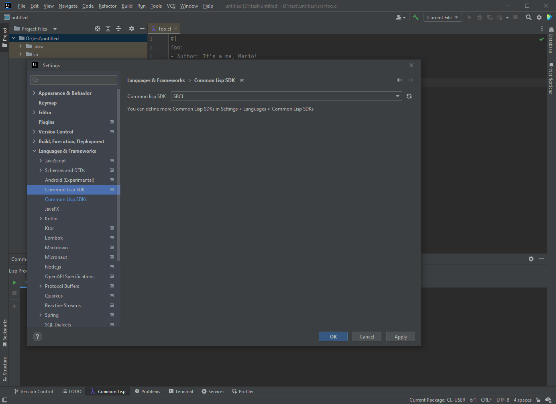This screenshot has height=404, width=556.
Task: Open the Version Control bottom tab
Action: (x=33, y=391)
